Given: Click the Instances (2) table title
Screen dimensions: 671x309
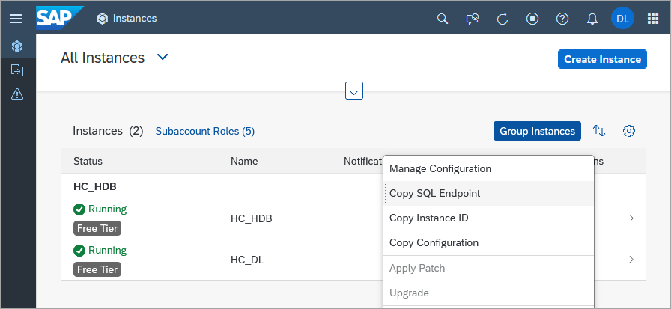Looking at the screenshot, I should [108, 131].
